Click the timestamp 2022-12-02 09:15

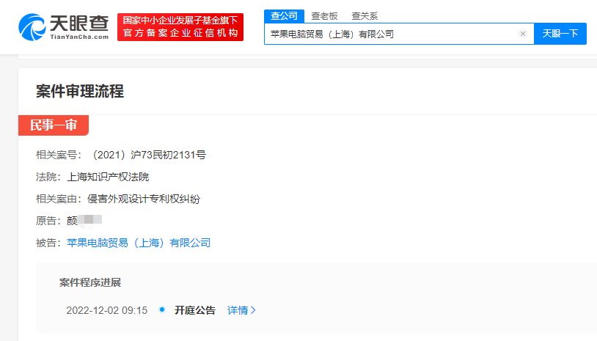click(106, 310)
